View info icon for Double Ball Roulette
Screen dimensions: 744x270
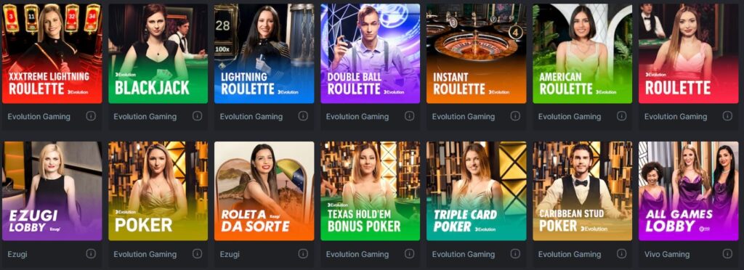409,116
